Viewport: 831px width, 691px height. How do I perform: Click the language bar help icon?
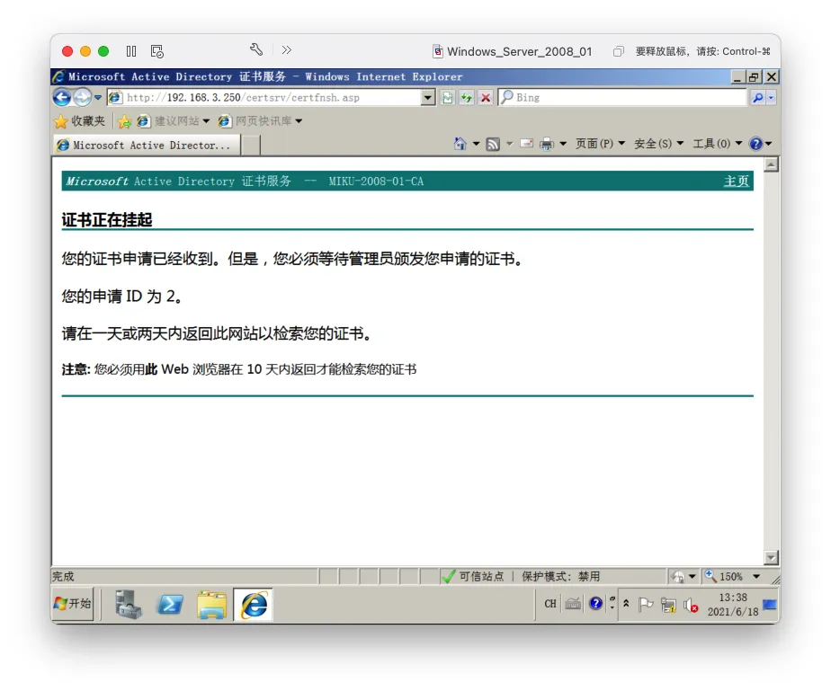pyautogui.click(x=595, y=604)
